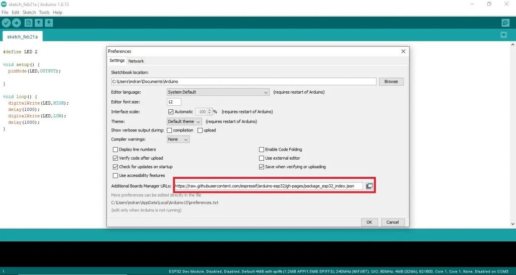This screenshot has height=275, width=516.
Task: Save sketch with the Save icon
Action: [49, 23]
